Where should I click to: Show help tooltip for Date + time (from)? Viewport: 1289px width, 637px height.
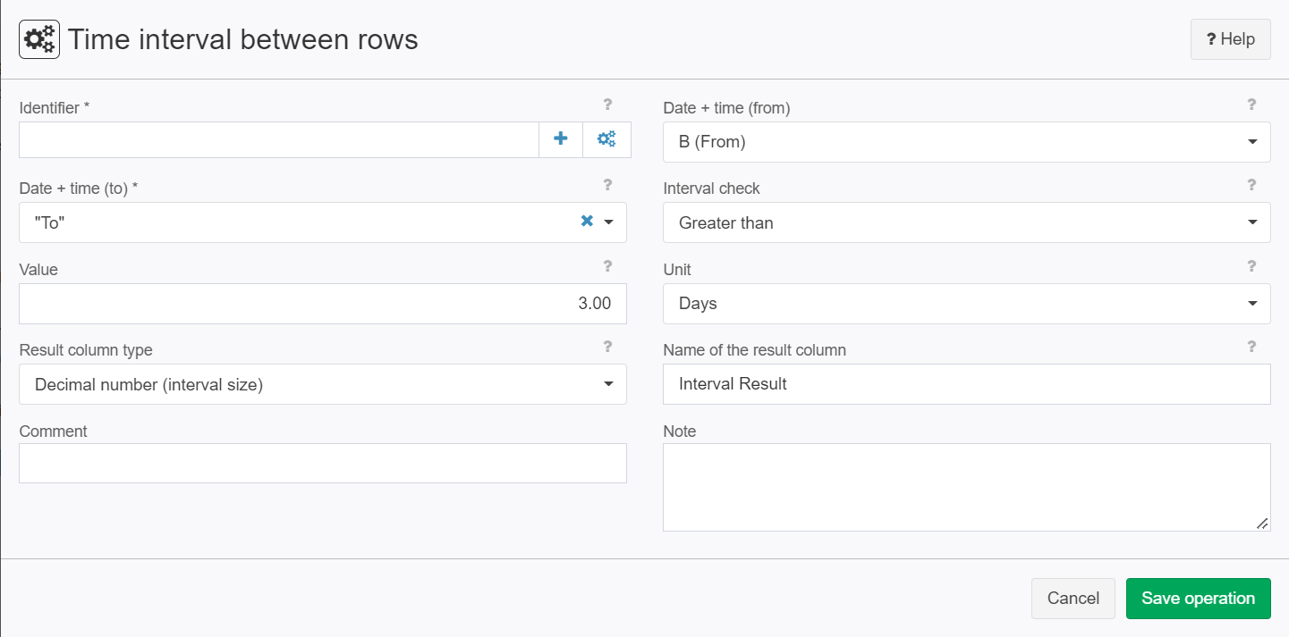point(1251,105)
